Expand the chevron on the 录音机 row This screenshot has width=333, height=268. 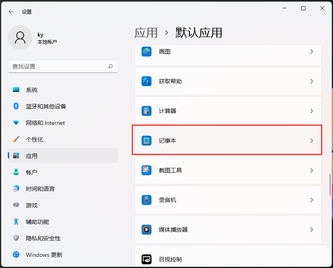[x=312, y=200]
